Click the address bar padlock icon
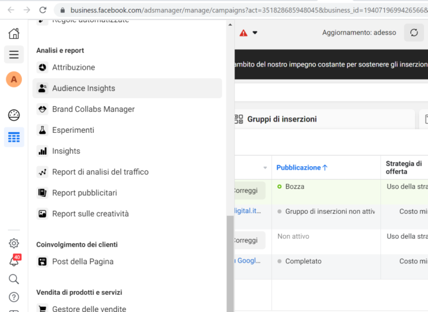Viewport: 428px width, 312px height. (62, 10)
